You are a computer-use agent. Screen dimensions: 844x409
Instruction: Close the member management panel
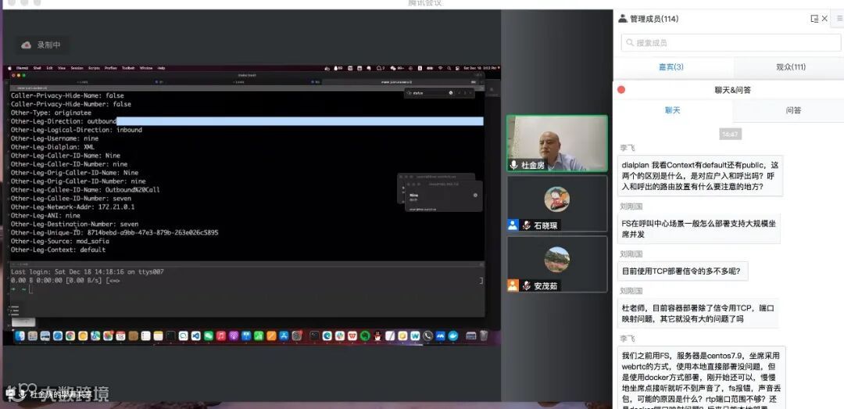(x=824, y=19)
